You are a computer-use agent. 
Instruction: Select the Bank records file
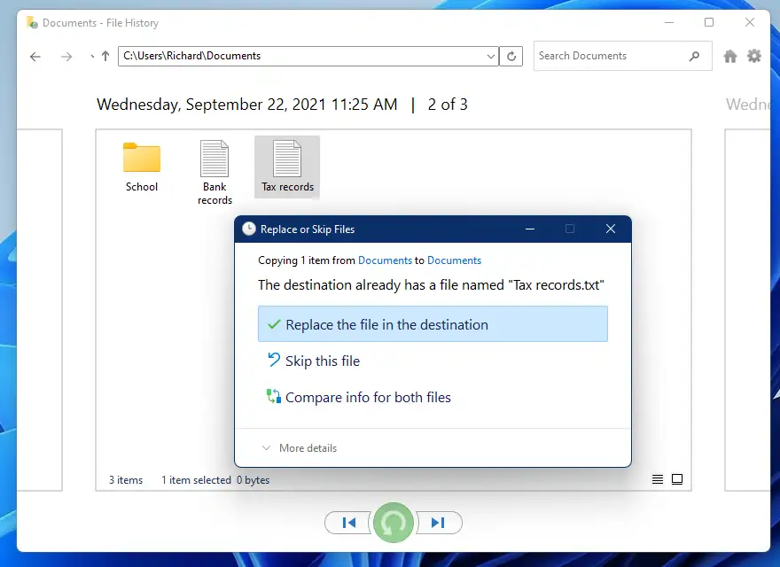coord(214,173)
